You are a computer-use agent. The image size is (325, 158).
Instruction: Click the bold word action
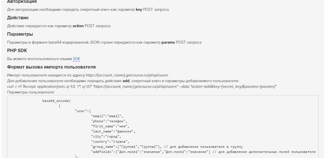click(x=78, y=26)
